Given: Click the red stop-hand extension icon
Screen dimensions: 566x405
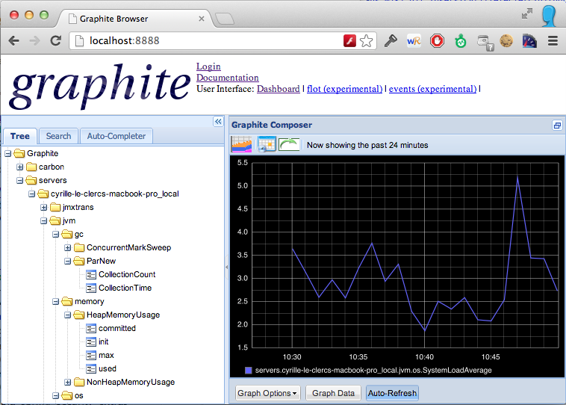Looking at the screenshot, I should 437,41.
